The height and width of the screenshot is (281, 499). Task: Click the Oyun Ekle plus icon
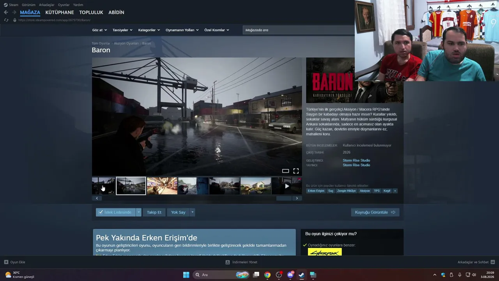pyautogui.click(x=6, y=262)
